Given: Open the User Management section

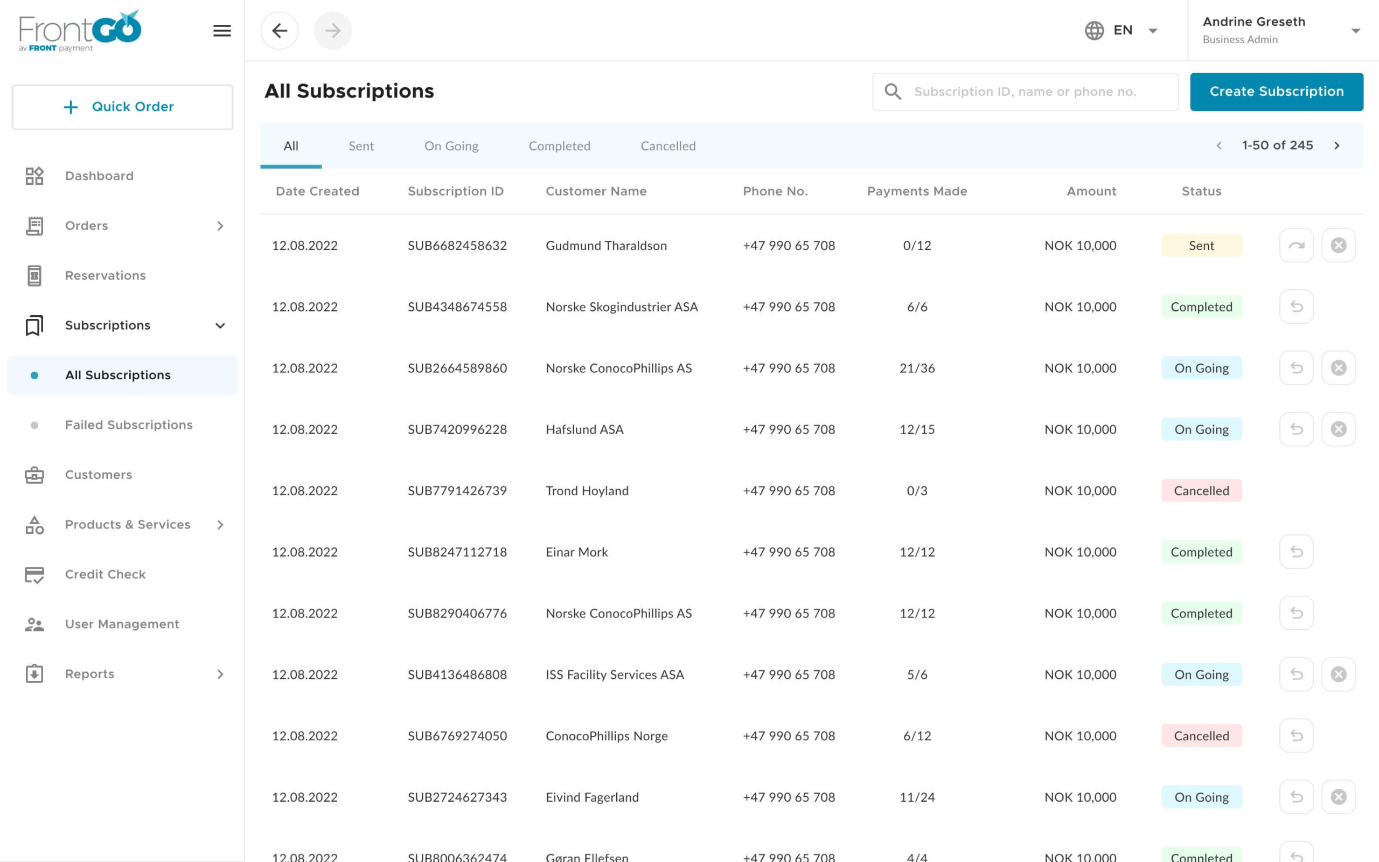Looking at the screenshot, I should [x=121, y=624].
